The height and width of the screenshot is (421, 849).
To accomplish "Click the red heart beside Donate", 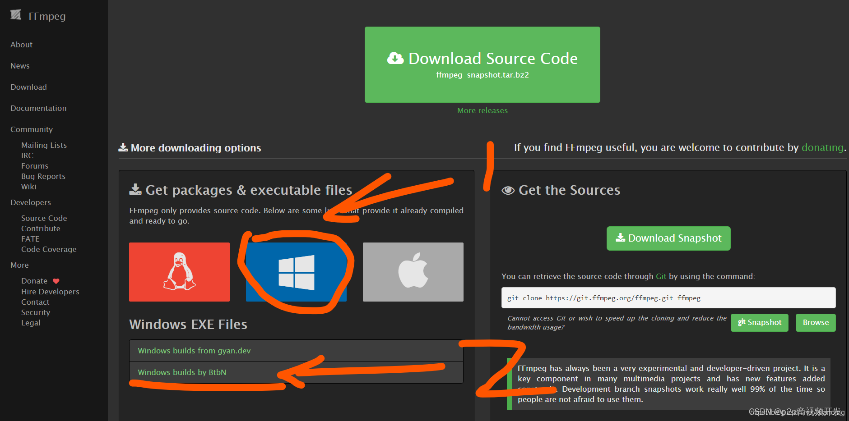I will pyautogui.click(x=56, y=281).
